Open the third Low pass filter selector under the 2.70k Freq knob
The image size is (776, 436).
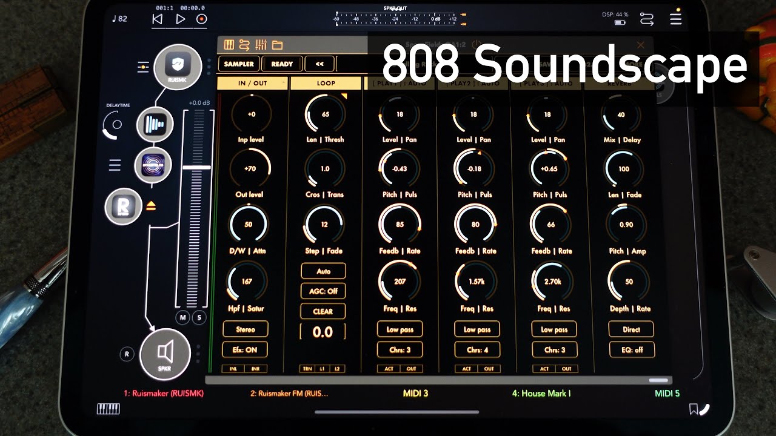click(554, 329)
